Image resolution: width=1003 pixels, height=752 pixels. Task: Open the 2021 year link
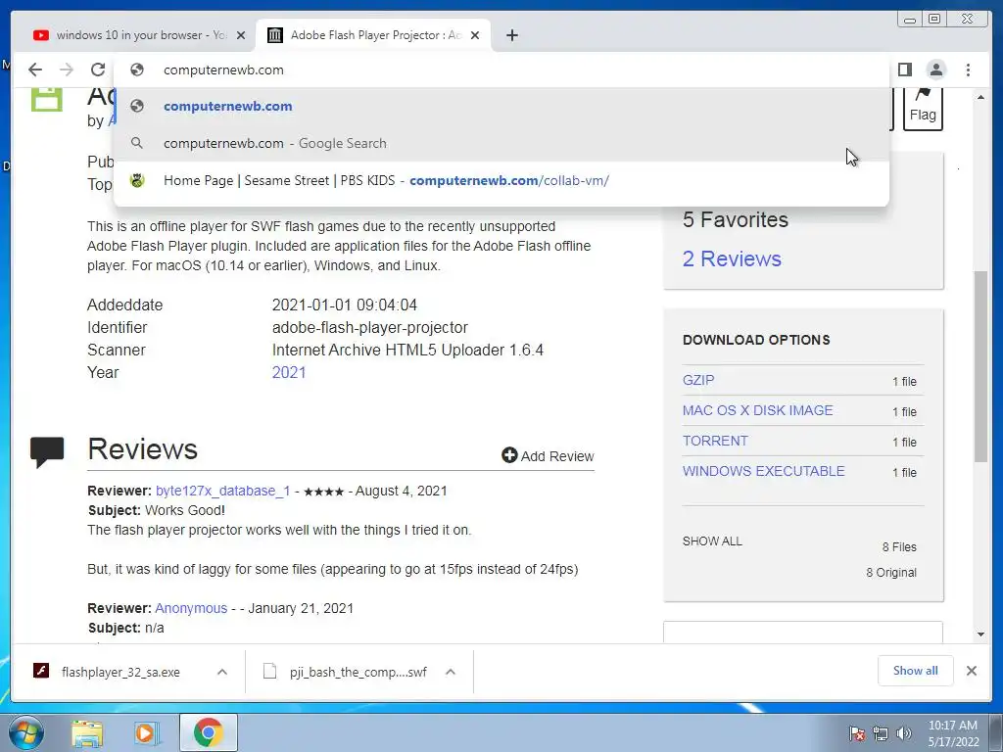click(x=289, y=372)
